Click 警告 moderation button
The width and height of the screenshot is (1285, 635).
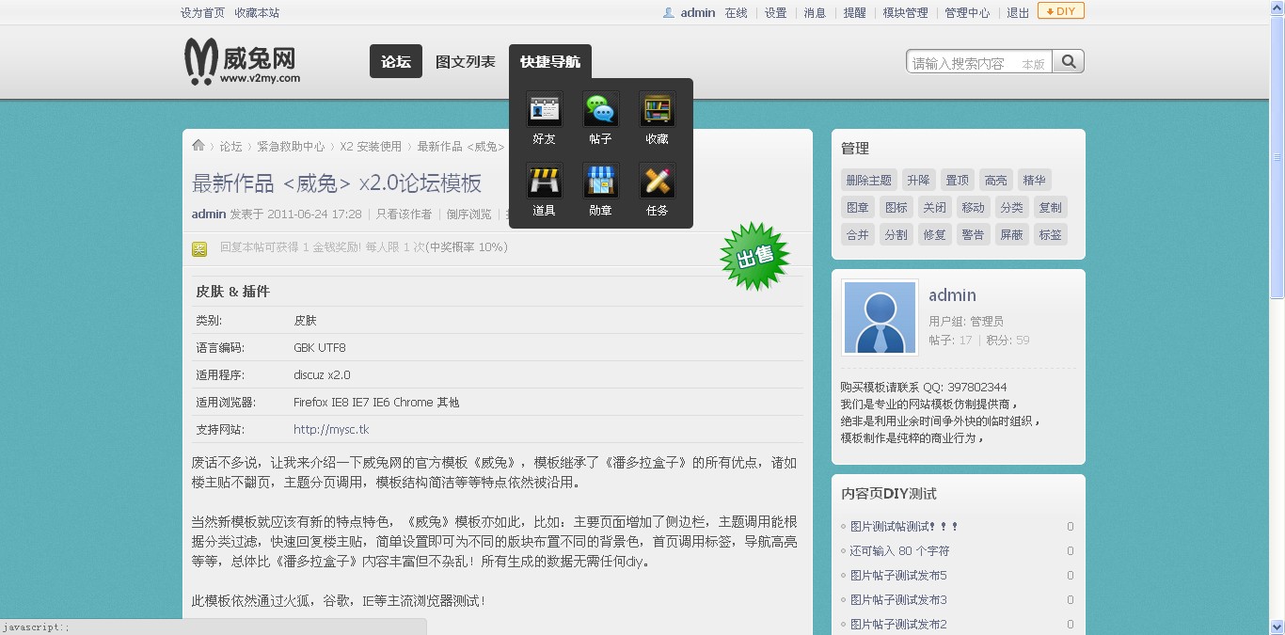pyautogui.click(x=974, y=235)
